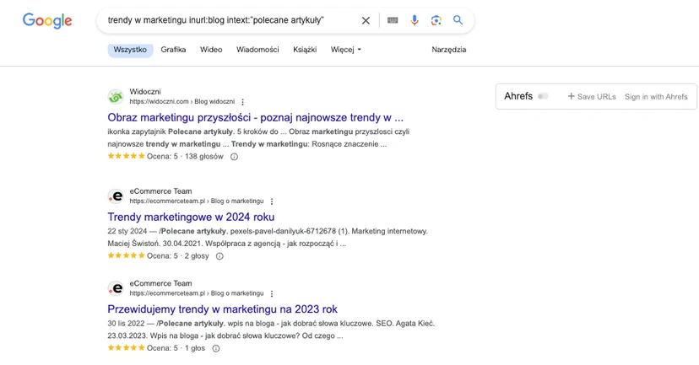Open three-dot menu for 'Trendy marketingowe w 2024' result

pyautogui.click(x=272, y=201)
